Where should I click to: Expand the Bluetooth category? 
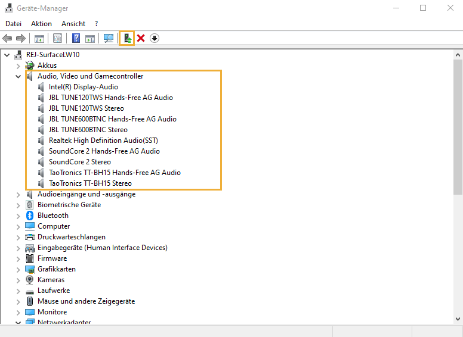pos(18,216)
